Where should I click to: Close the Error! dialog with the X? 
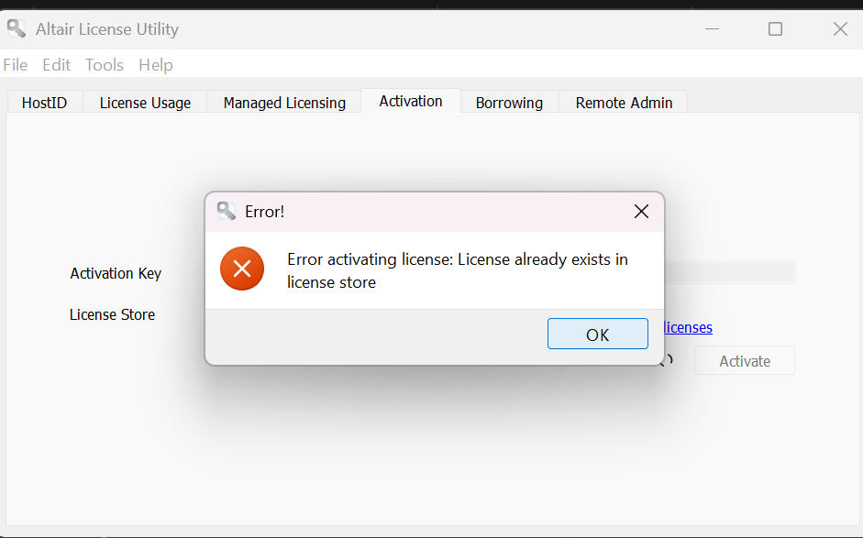(x=641, y=211)
